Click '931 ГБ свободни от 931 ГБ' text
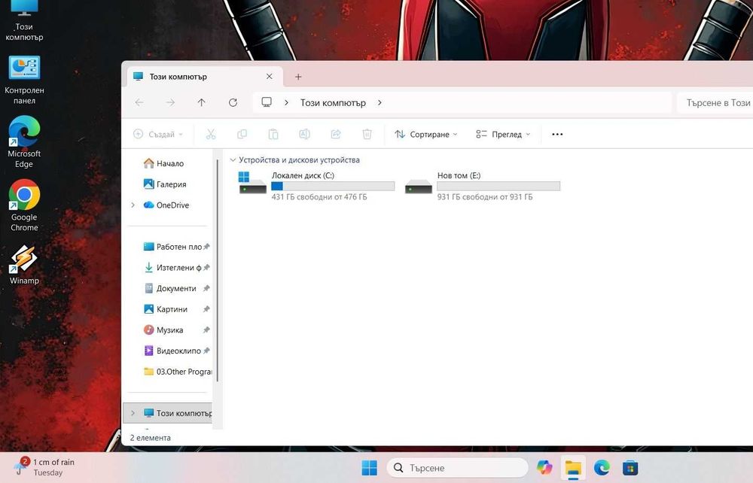This screenshot has height=483, width=753. [484, 197]
